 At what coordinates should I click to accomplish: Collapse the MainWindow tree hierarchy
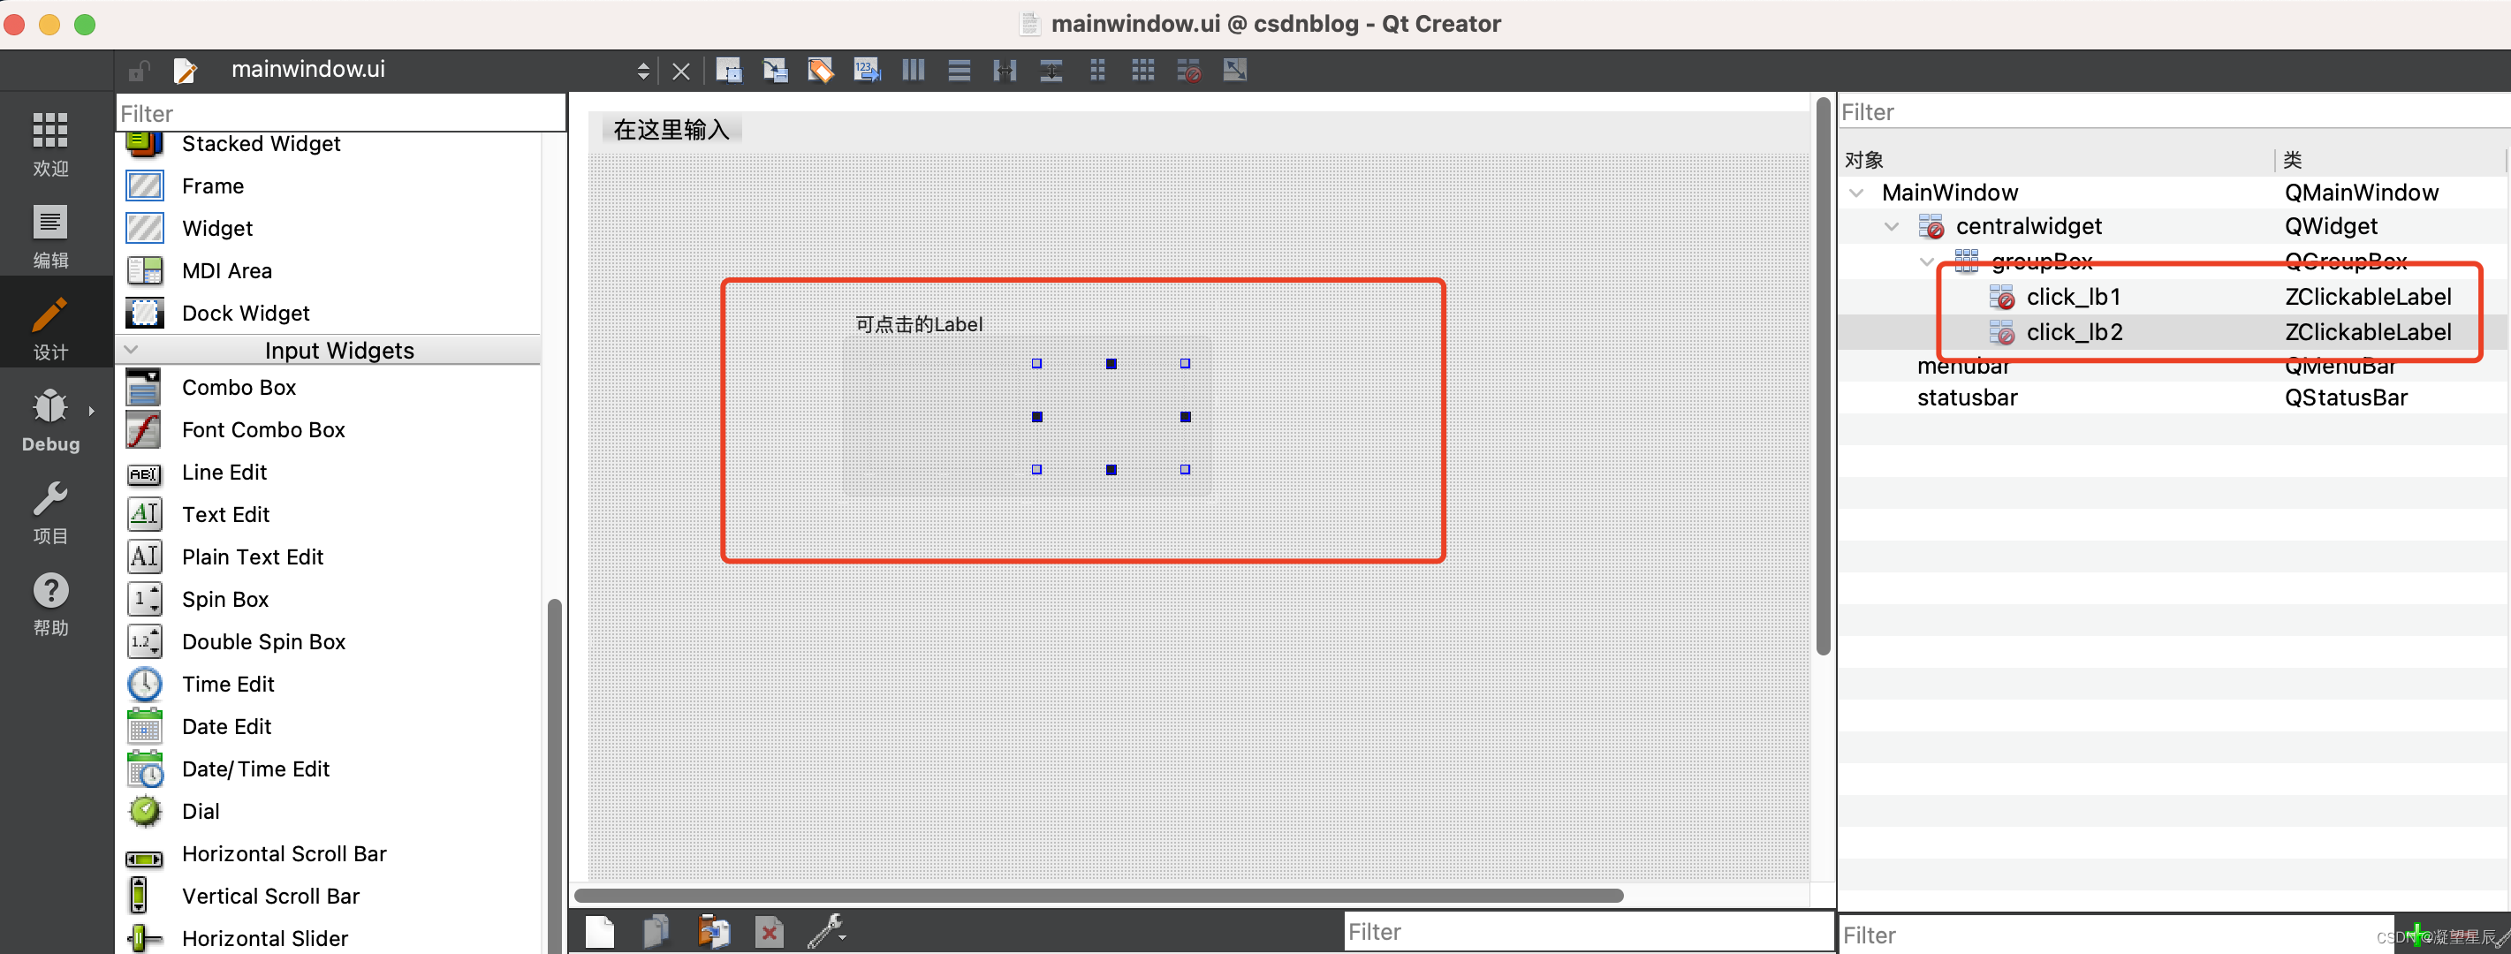pyautogui.click(x=1857, y=192)
